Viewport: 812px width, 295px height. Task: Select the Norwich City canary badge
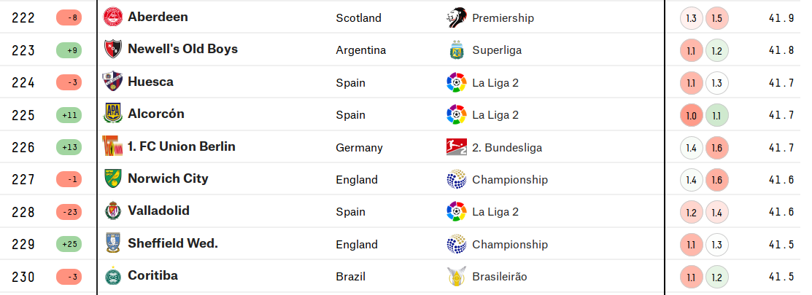click(x=113, y=178)
